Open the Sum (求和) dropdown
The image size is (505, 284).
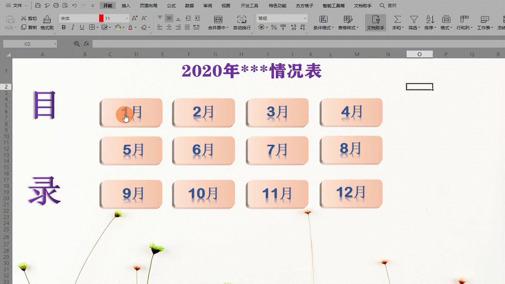(x=398, y=22)
